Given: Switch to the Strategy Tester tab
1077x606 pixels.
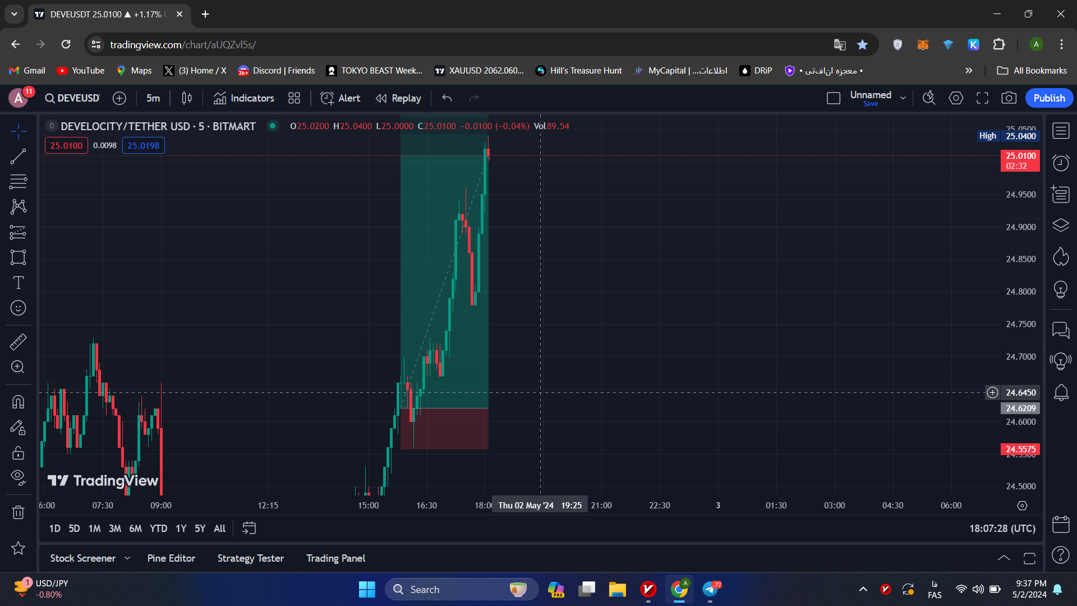Looking at the screenshot, I should (x=250, y=558).
